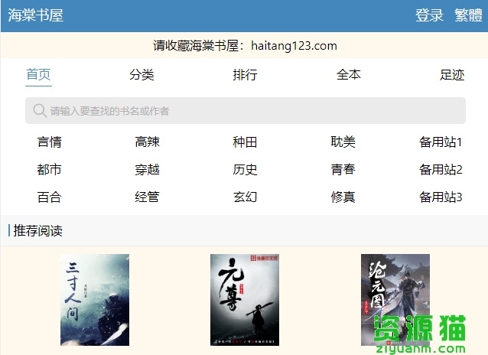This screenshot has width=488, height=355.
Task: Focus the book title search field
Action: (x=252, y=111)
